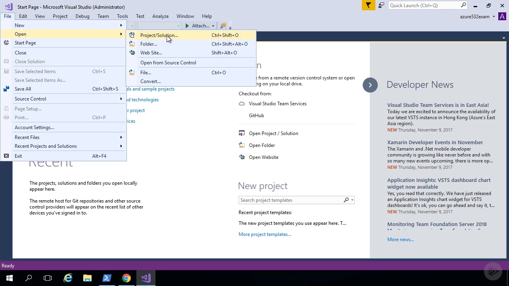Open Visual Studio Team Services in East Asia article
Viewport: 509px width, 286px height.
click(438, 105)
